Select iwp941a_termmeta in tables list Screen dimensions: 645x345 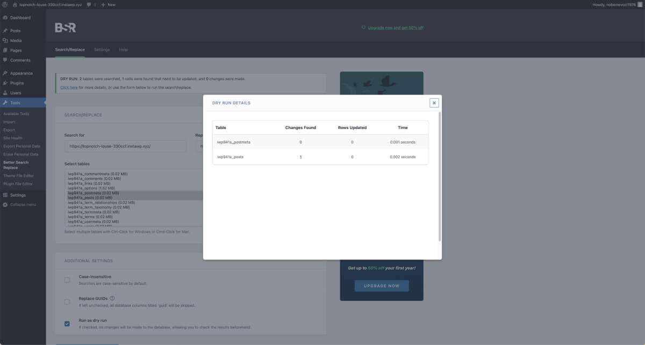tap(93, 212)
